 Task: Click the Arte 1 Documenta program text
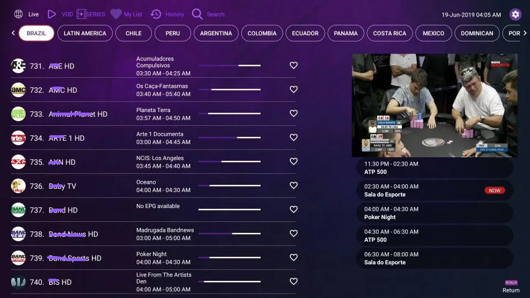tap(160, 134)
